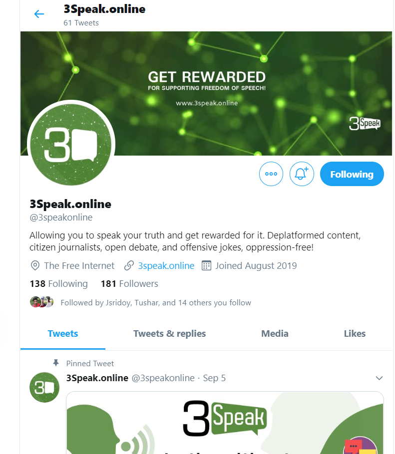Viewport: 395px width, 454px height.
Task: Click the calendar icon near Joined August 2019
Action: click(x=206, y=265)
